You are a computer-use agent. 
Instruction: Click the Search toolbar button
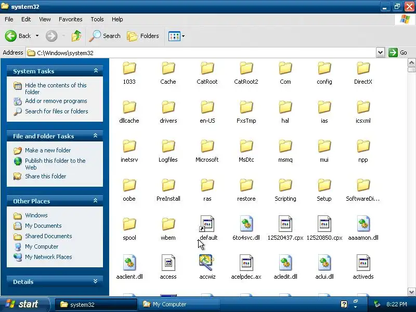click(105, 36)
